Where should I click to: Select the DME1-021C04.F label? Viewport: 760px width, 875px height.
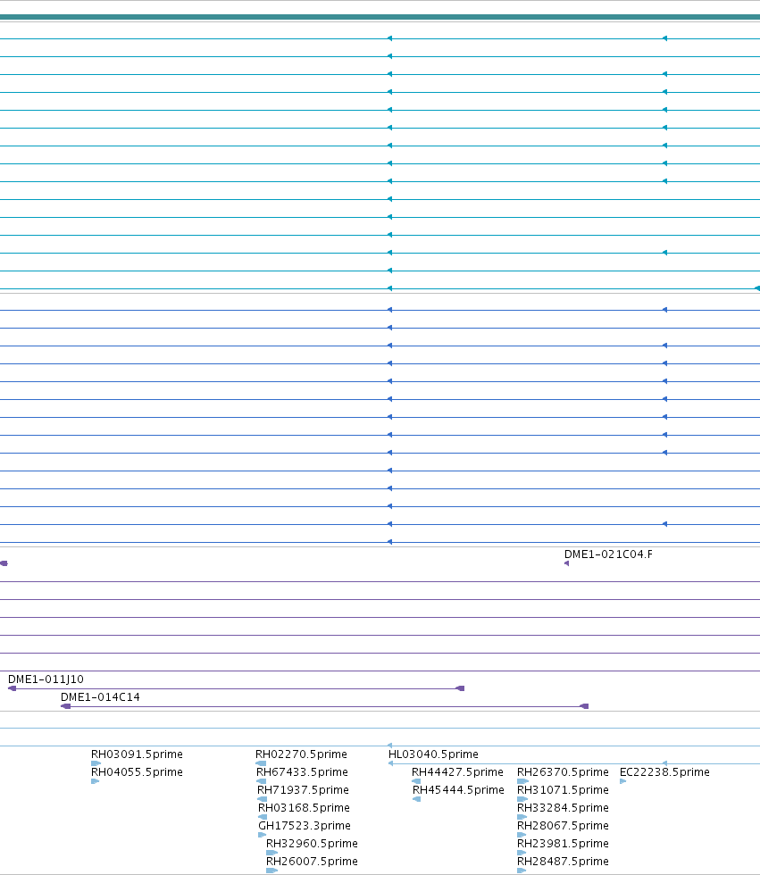click(608, 554)
